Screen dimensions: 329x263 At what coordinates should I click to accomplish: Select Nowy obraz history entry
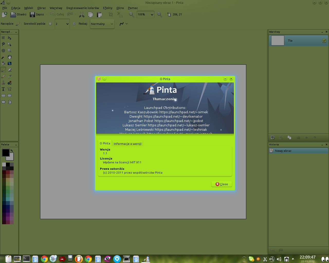click(x=298, y=151)
